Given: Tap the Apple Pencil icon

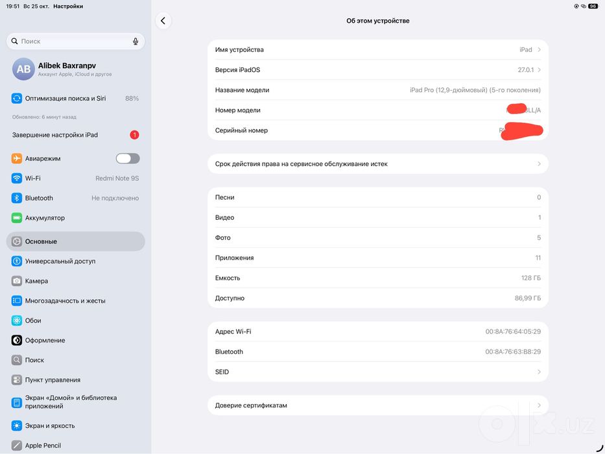Looking at the screenshot, I should tap(17, 446).
